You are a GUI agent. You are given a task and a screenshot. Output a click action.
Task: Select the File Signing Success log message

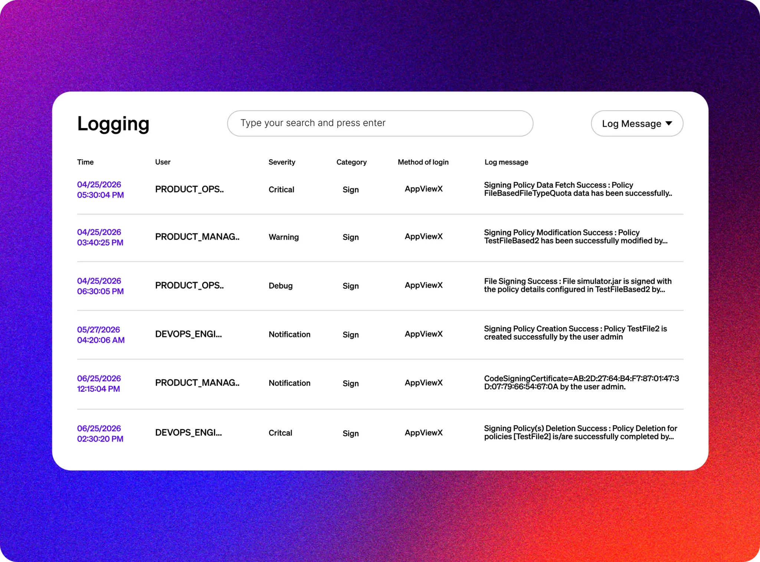[x=578, y=285]
